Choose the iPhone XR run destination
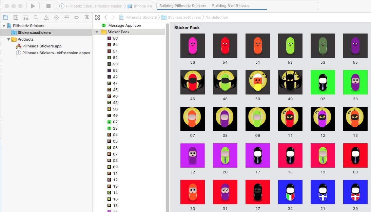Viewport: 371px width, 212px height. tap(140, 6)
